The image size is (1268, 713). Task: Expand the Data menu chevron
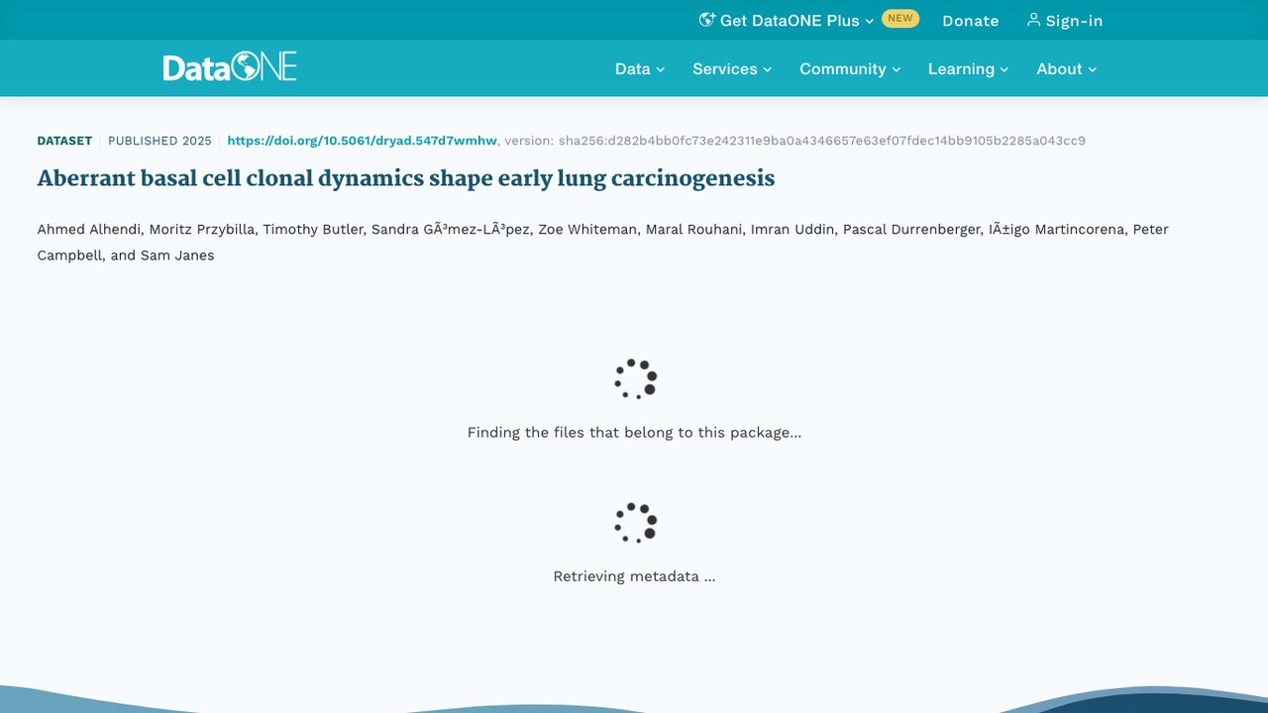point(661,69)
